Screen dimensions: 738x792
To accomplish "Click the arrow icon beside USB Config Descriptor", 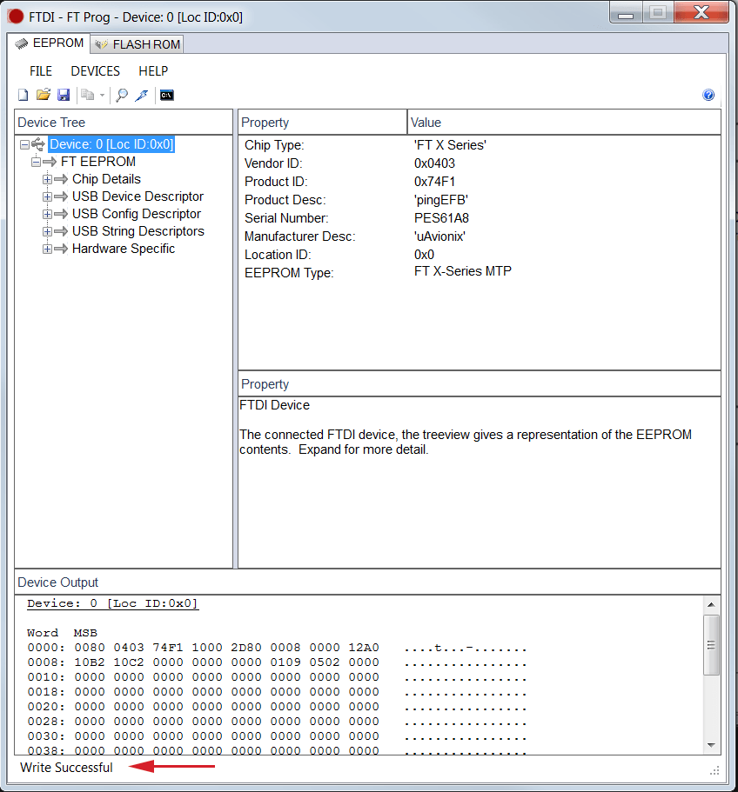I will (61, 214).
